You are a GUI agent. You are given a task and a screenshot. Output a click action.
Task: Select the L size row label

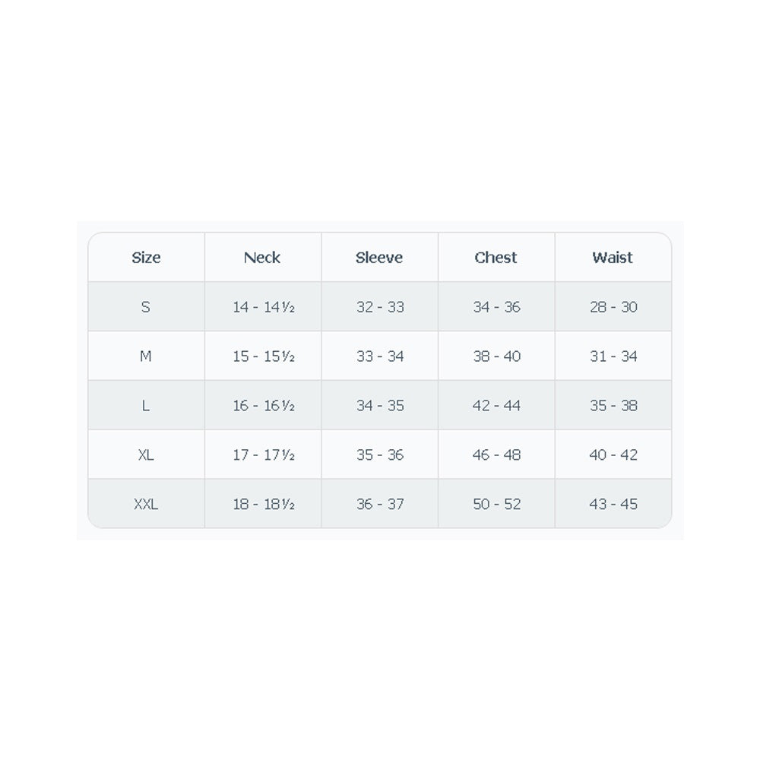click(146, 406)
